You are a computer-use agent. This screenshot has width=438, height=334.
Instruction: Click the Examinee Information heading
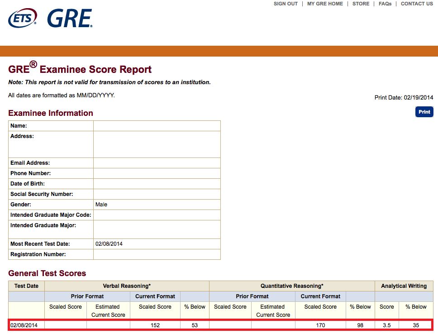tap(51, 113)
